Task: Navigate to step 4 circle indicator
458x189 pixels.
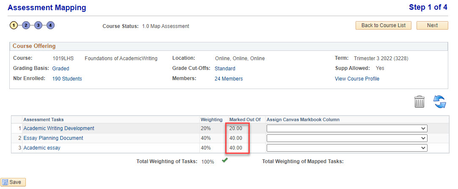Action: [x=50, y=25]
